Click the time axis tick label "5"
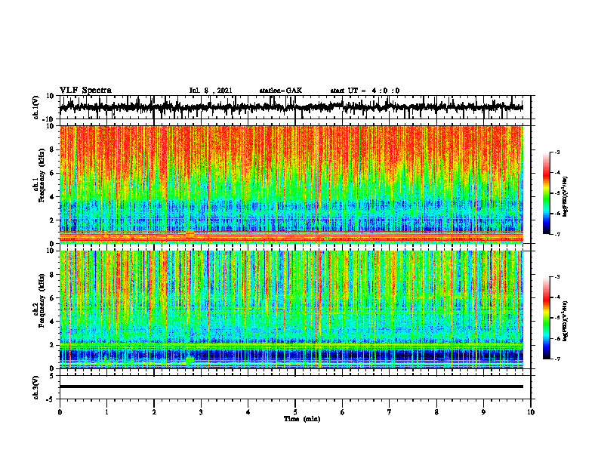Image resolution: width=598 pixels, height=462 pixels. coord(295,412)
